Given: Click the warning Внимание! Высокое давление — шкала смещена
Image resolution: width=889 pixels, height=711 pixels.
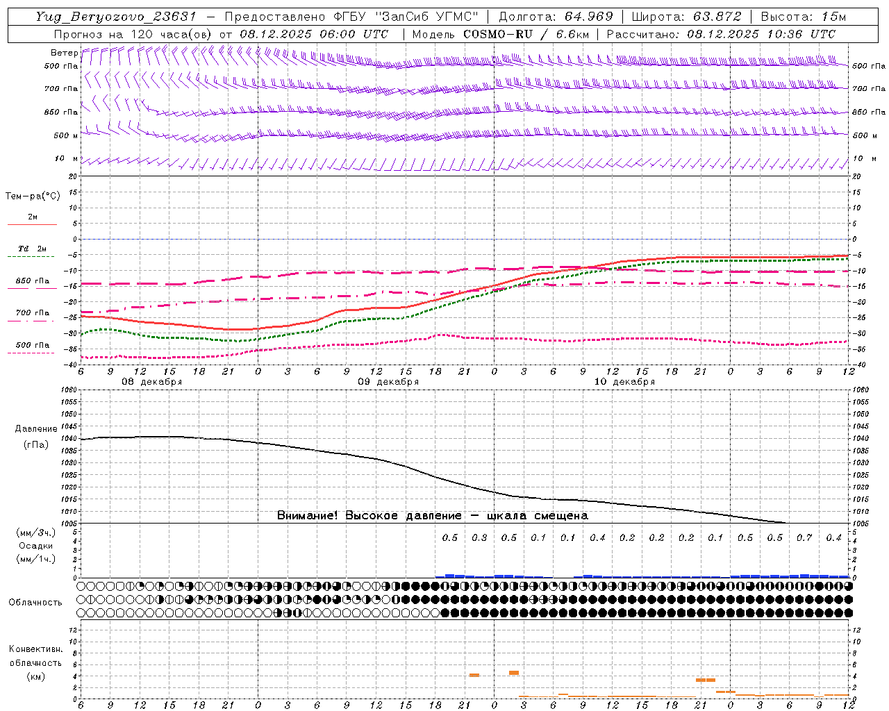Looking at the screenshot, I should tap(432, 516).
